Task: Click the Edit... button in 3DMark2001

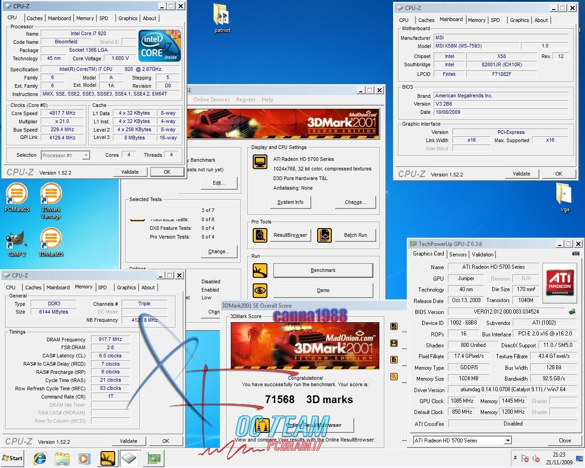Action: 219,183
